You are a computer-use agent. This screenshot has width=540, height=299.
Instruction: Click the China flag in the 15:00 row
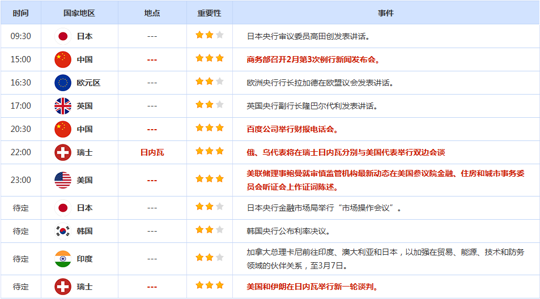pyautogui.click(x=63, y=59)
